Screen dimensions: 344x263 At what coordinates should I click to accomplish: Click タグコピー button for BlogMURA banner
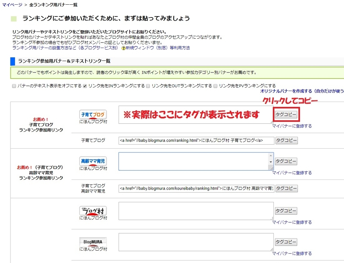286,242
